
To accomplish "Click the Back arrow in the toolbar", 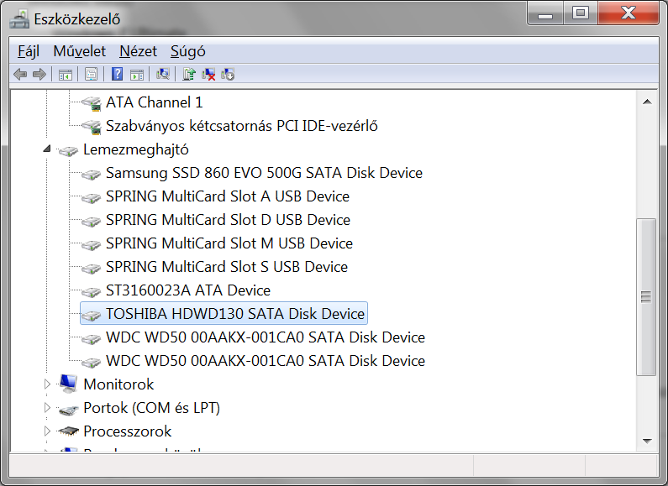I will 20,75.
